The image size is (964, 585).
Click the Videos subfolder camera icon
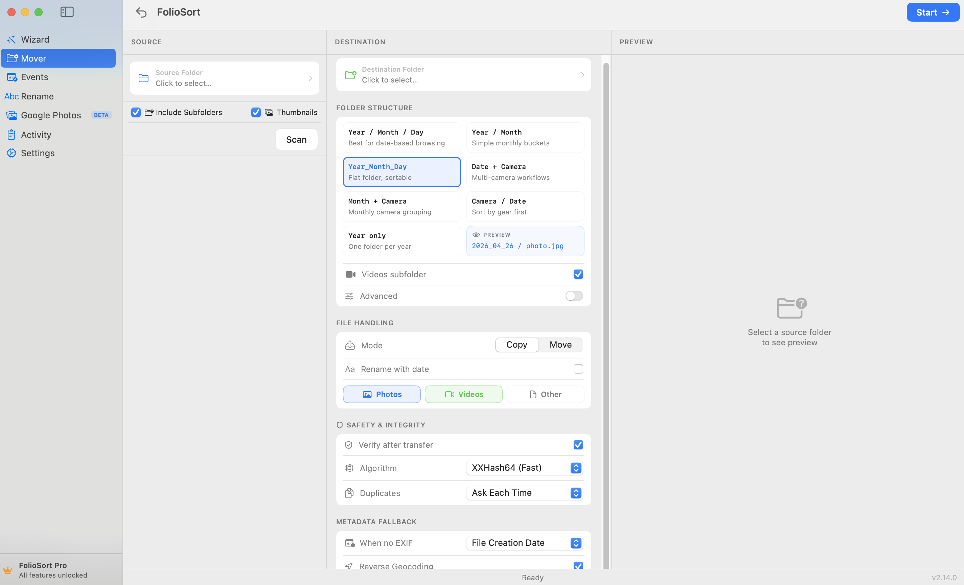point(350,274)
